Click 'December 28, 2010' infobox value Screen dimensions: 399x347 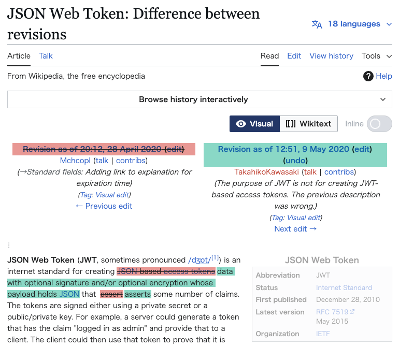pyautogui.click(x=348, y=300)
